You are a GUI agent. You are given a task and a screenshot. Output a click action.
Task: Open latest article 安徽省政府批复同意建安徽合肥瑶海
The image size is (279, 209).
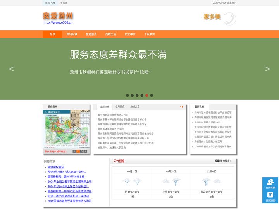click(213, 118)
